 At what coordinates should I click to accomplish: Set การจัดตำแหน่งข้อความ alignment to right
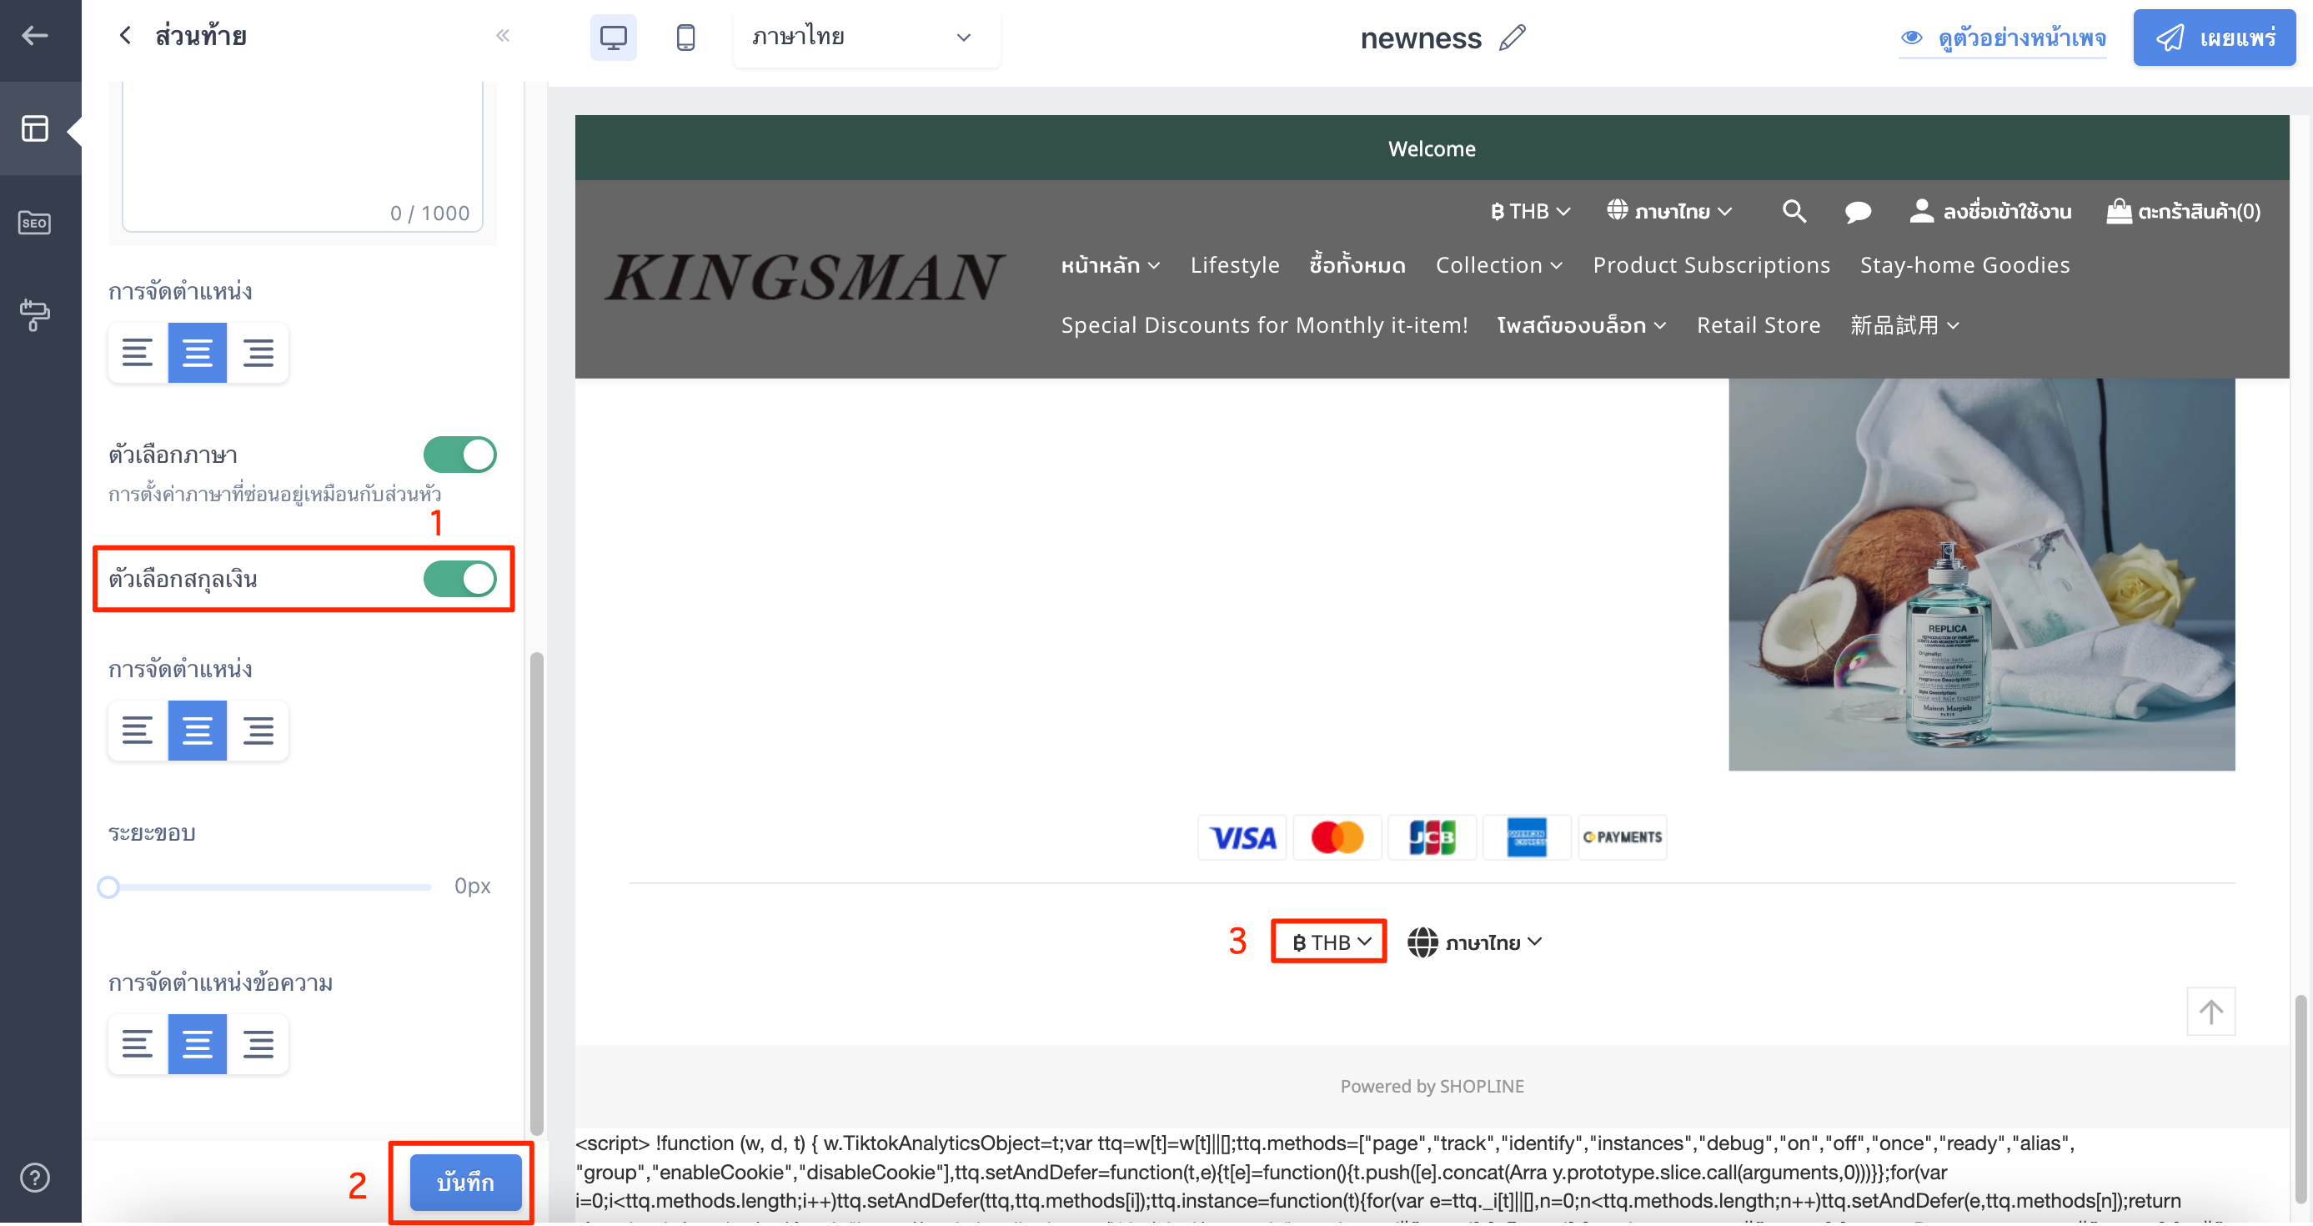258,1044
